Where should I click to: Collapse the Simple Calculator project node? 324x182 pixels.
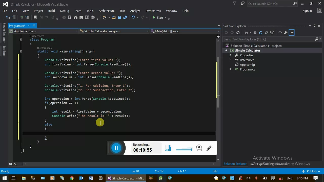pos(226,51)
